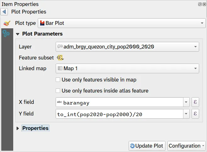Open the Plot type dropdown
This screenshot has height=152, width=207.
(x=121, y=23)
